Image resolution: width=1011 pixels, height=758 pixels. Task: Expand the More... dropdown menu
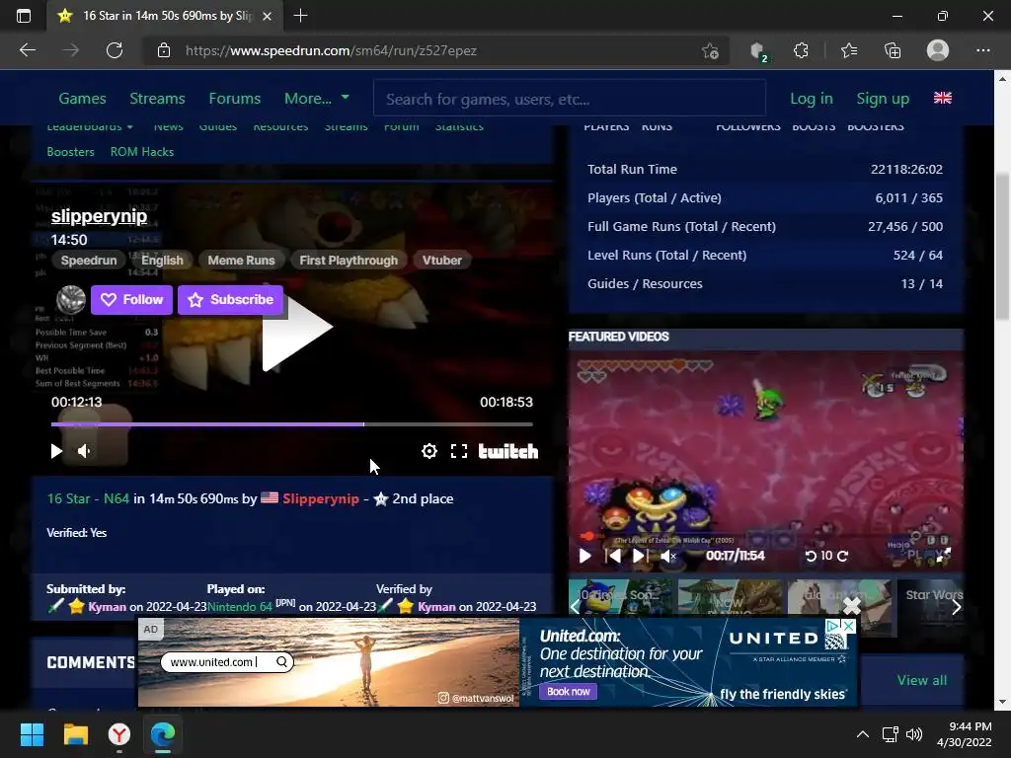pos(317,99)
